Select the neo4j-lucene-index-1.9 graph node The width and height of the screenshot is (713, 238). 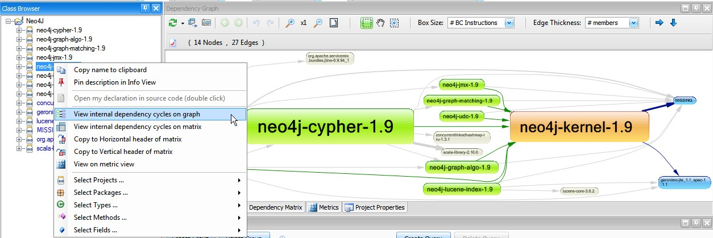coord(461,189)
